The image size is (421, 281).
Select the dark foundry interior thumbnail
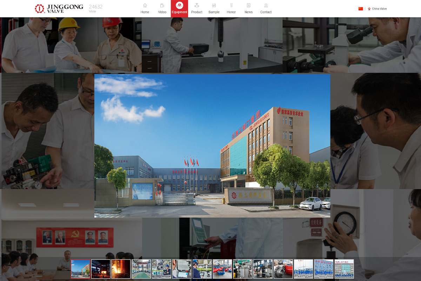[101, 269]
